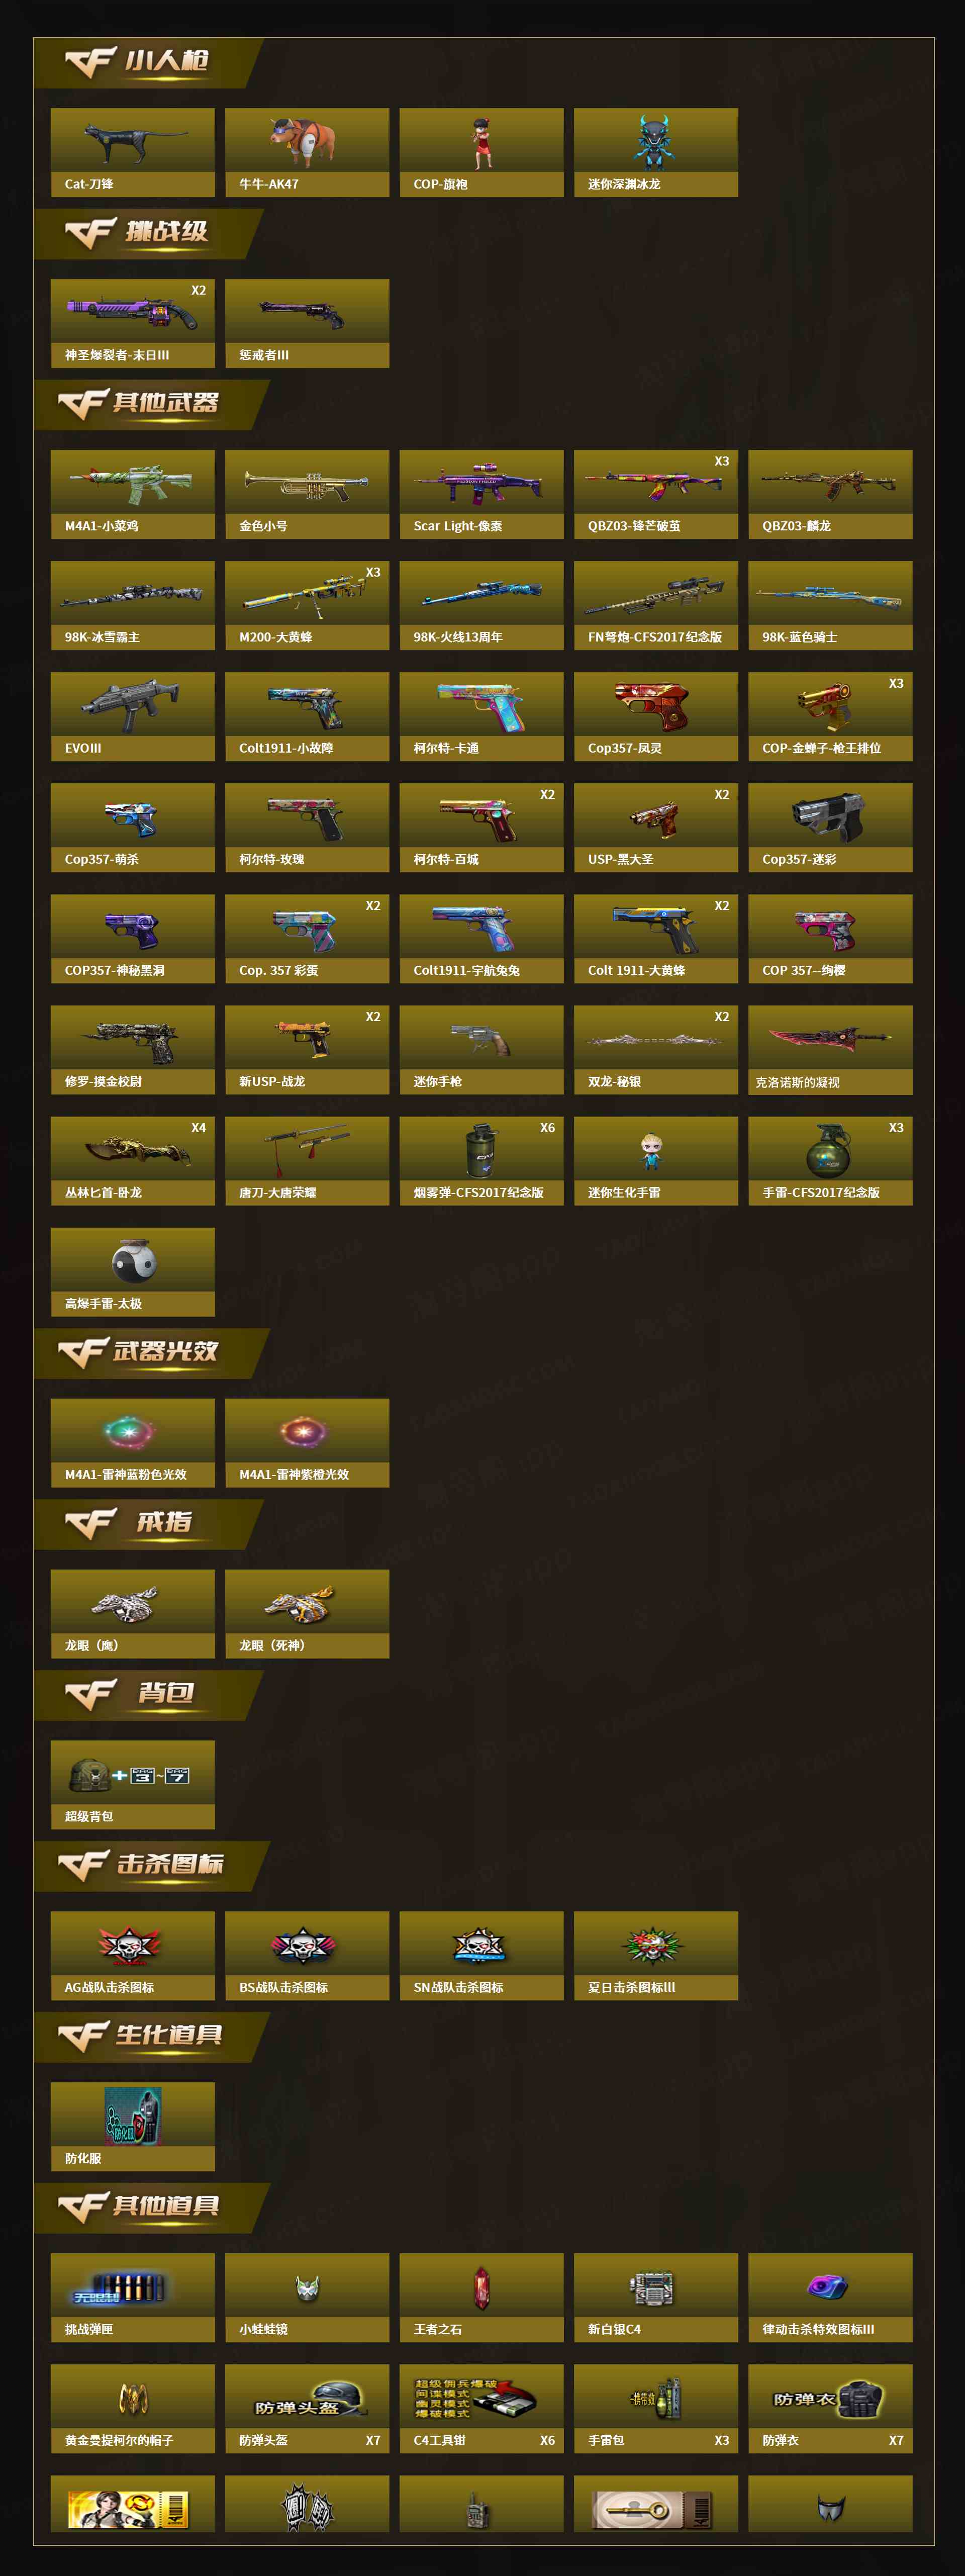Click the 小人枪 category header
The height and width of the screenshot is (2576, 965).
tap(148, 63)
